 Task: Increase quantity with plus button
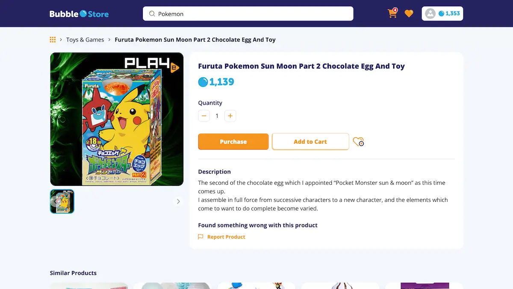pos(230,116)
